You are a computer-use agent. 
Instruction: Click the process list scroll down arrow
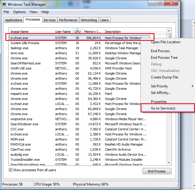coord(169,163)
